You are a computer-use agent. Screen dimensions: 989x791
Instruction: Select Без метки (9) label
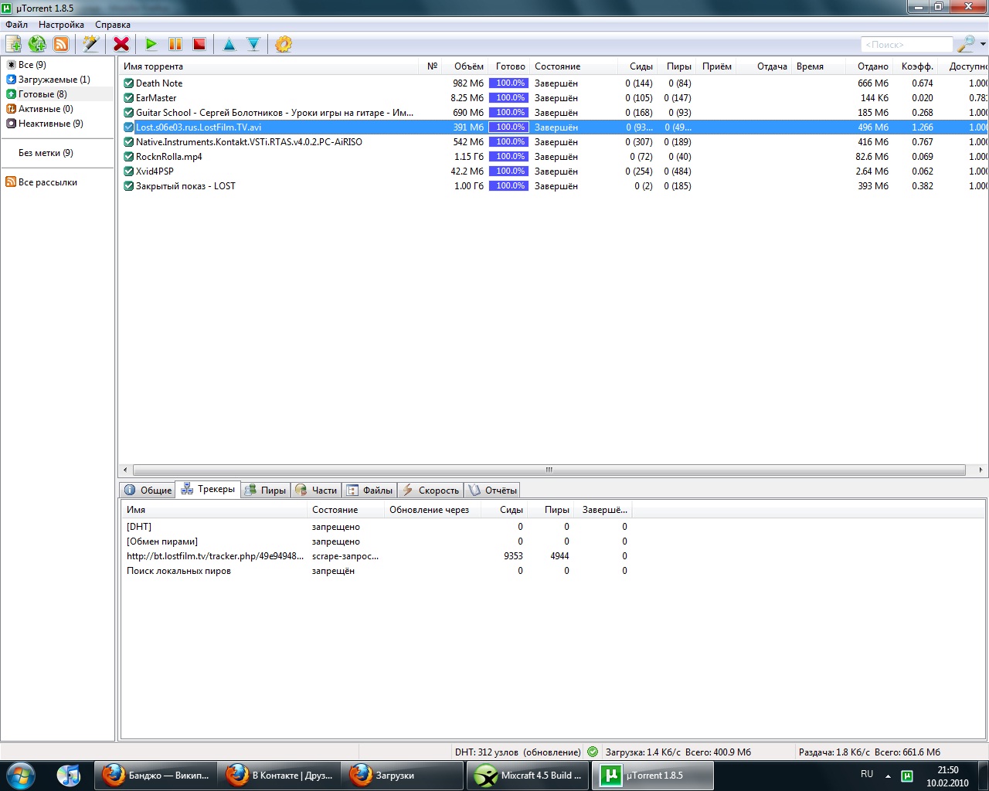46,153
